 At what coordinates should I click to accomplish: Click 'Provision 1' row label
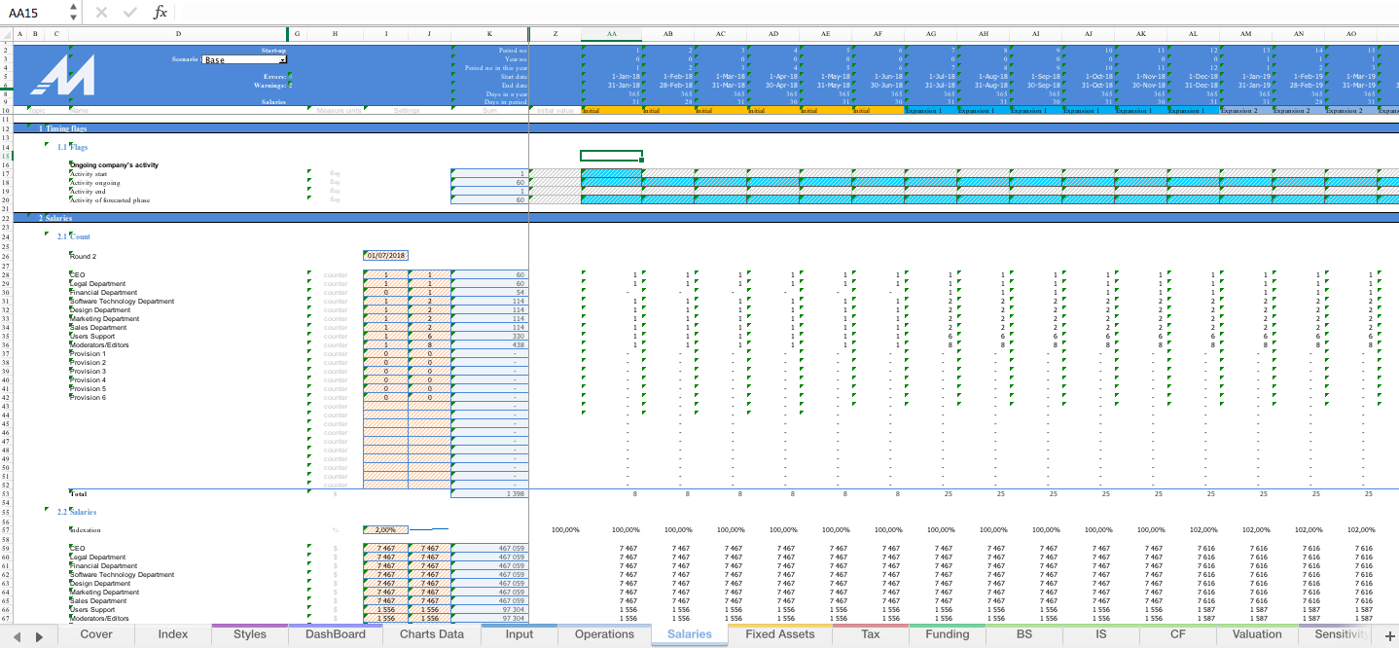click(88, 354)
